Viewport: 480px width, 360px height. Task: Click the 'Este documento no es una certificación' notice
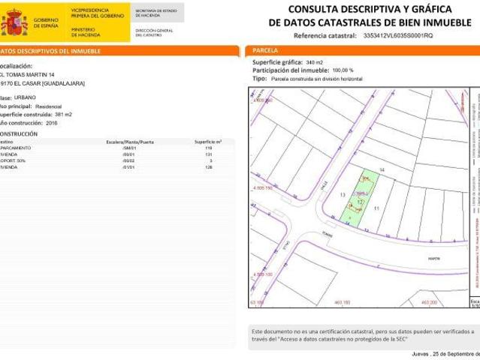[363, 335]
